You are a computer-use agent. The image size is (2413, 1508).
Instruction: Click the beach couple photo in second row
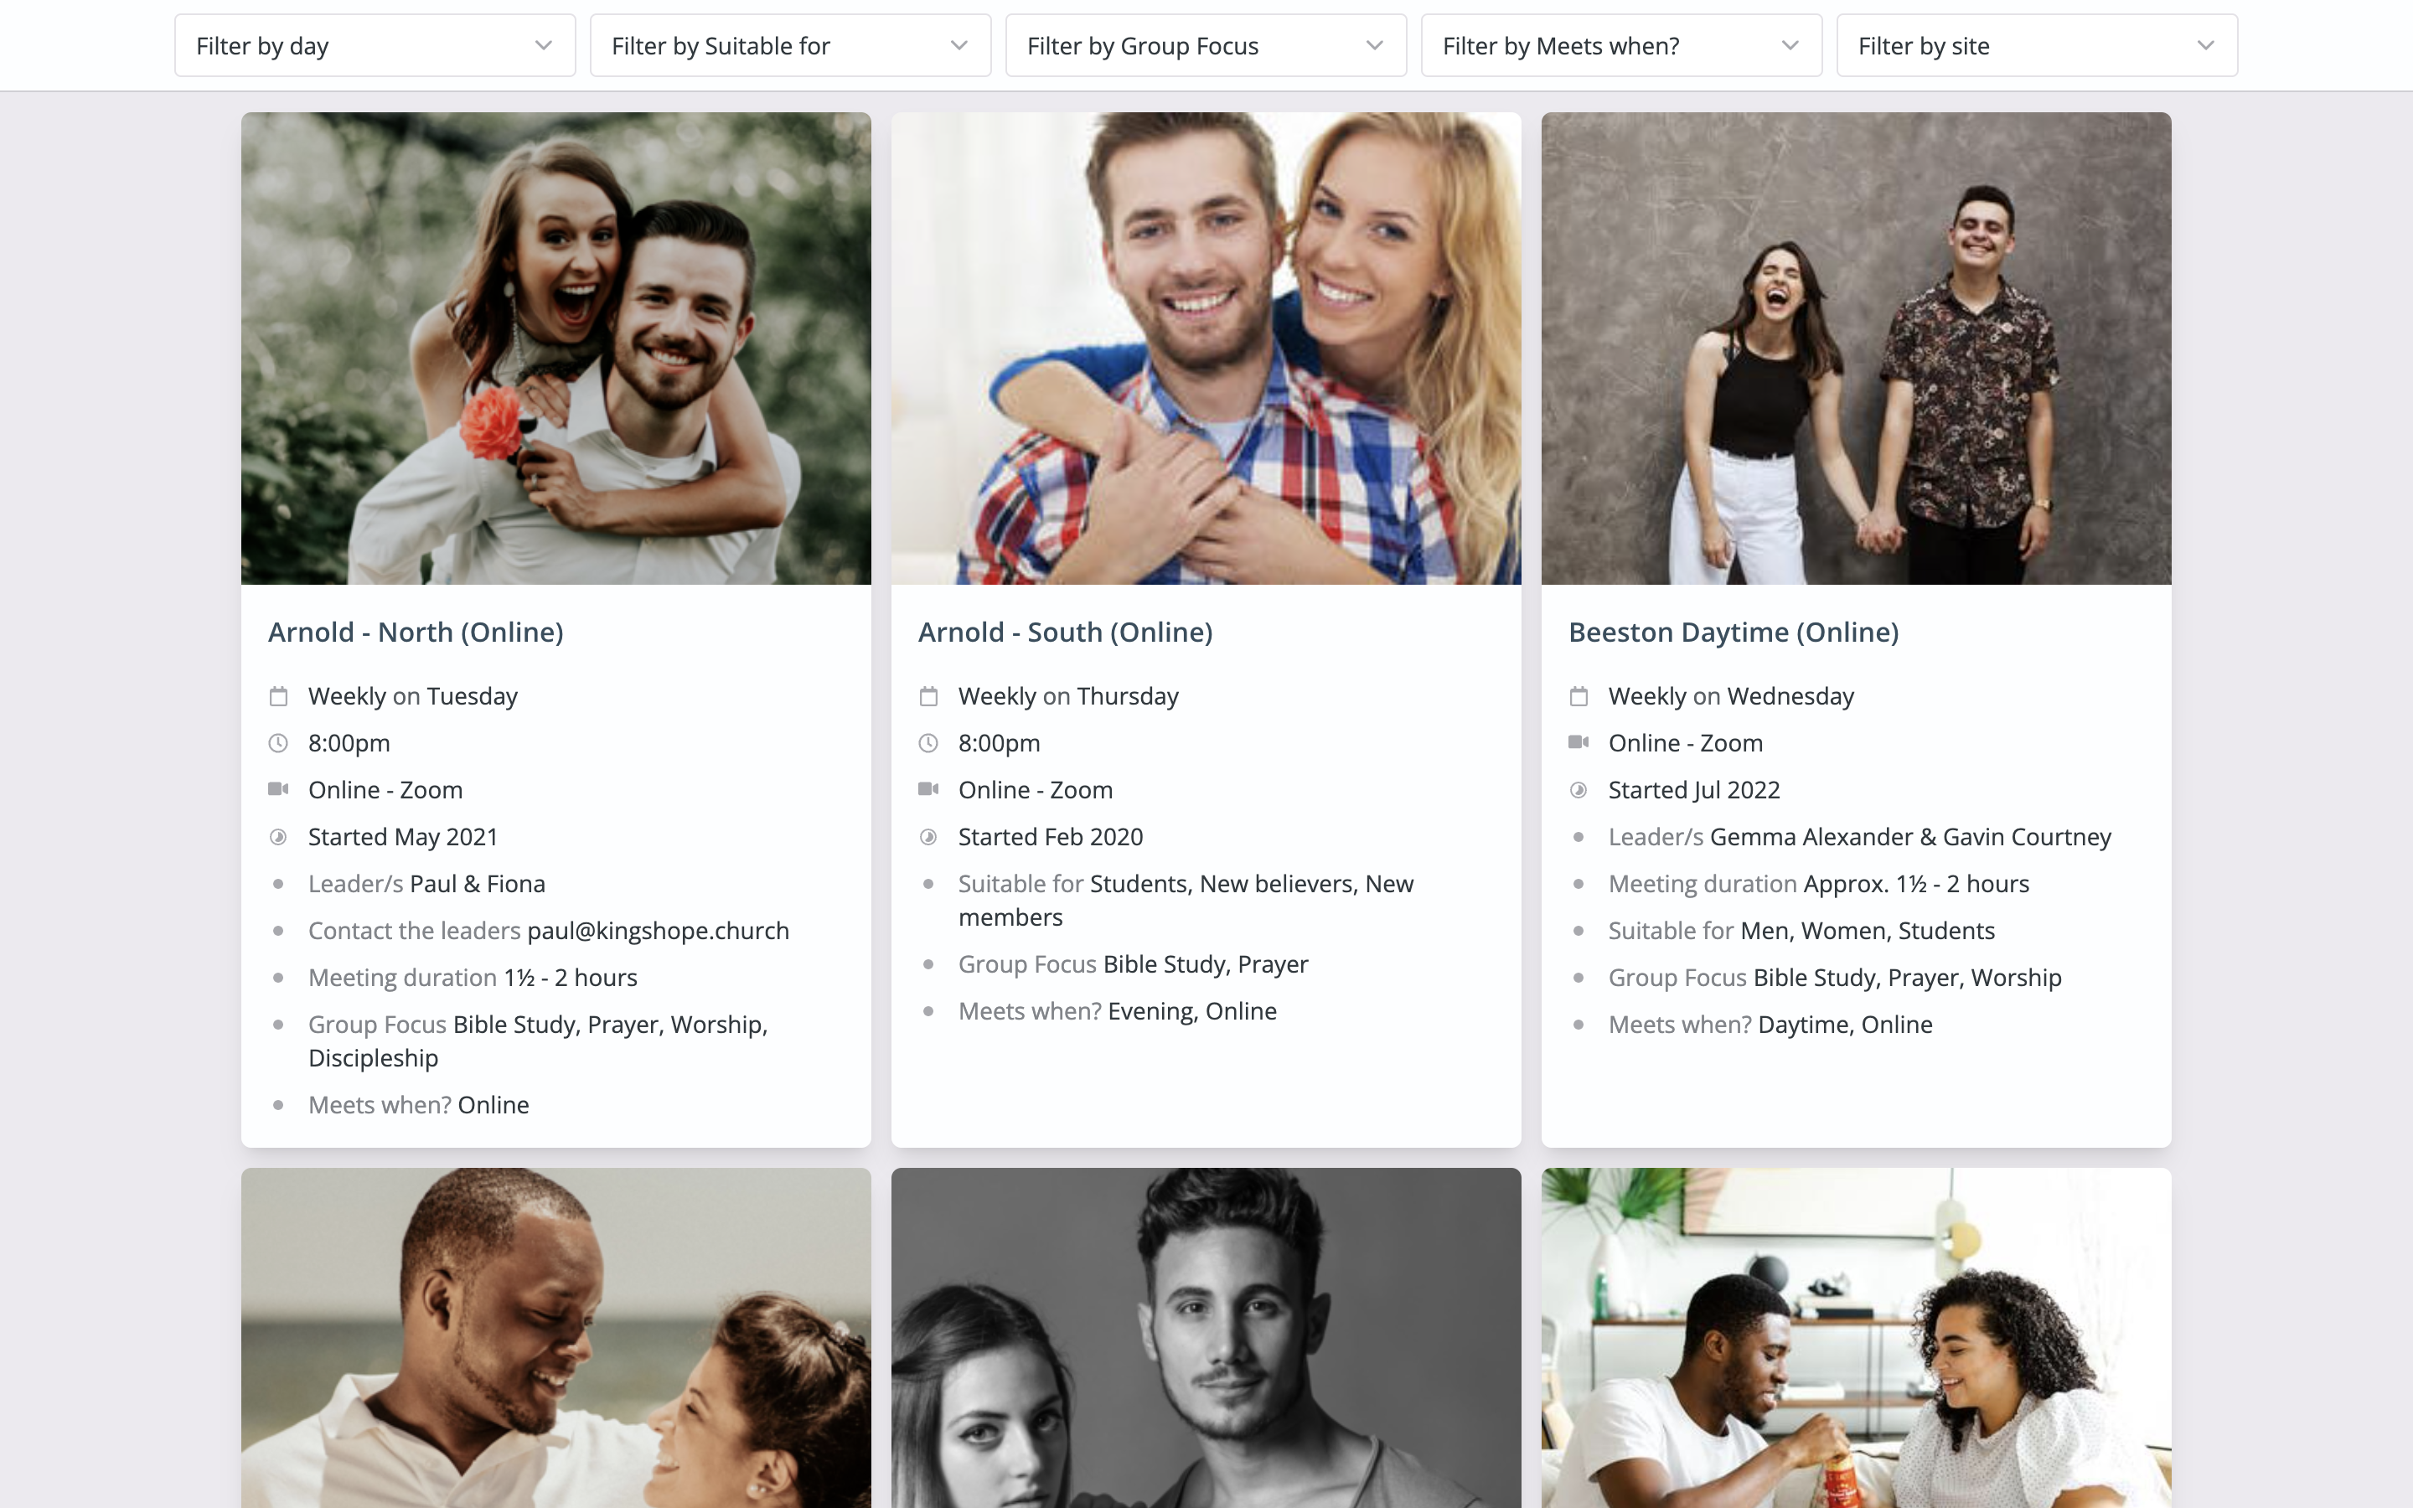click(x=556, y=1337)
